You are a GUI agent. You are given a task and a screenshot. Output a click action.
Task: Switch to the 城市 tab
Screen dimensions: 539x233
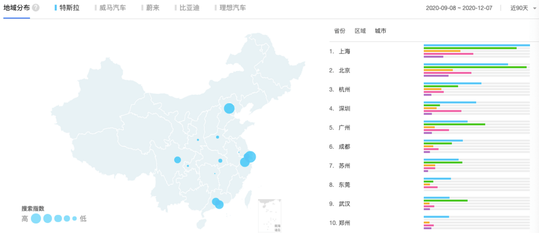click(x=380, y=31)
